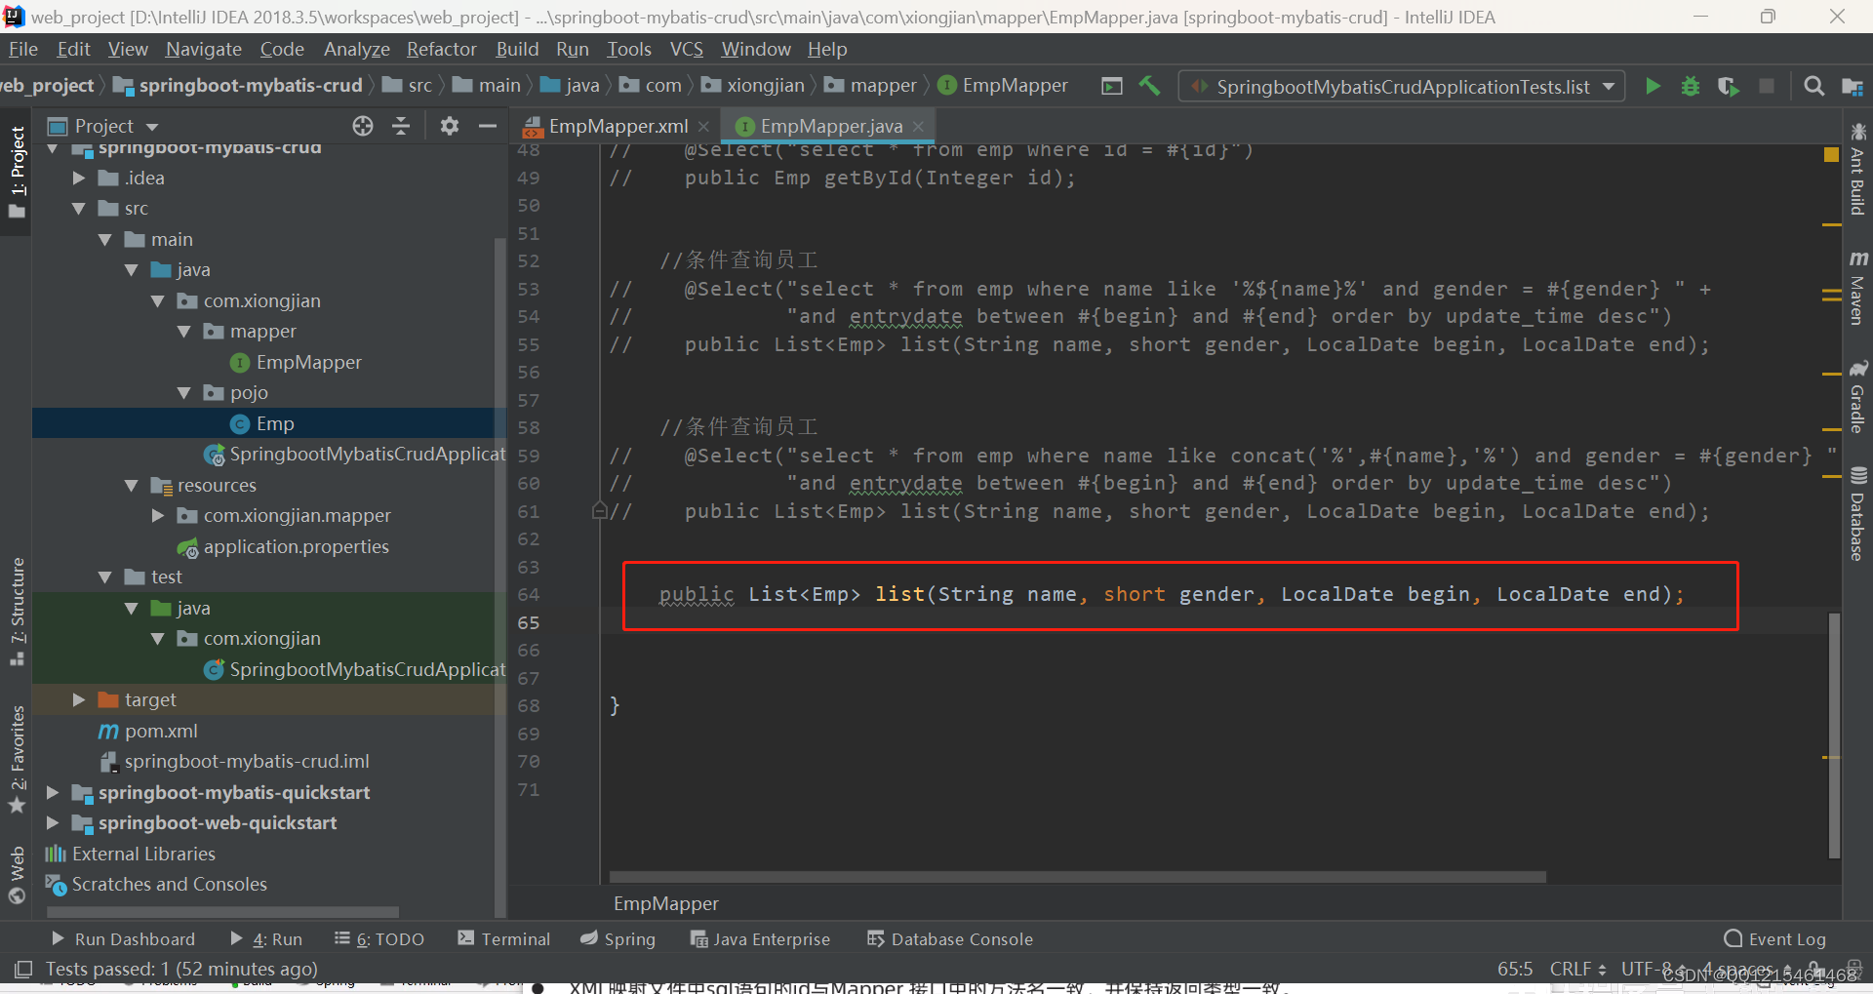Screen dimensions: 1873x994
Task: Open the Java Enterprise tool window
Action: 760,938
